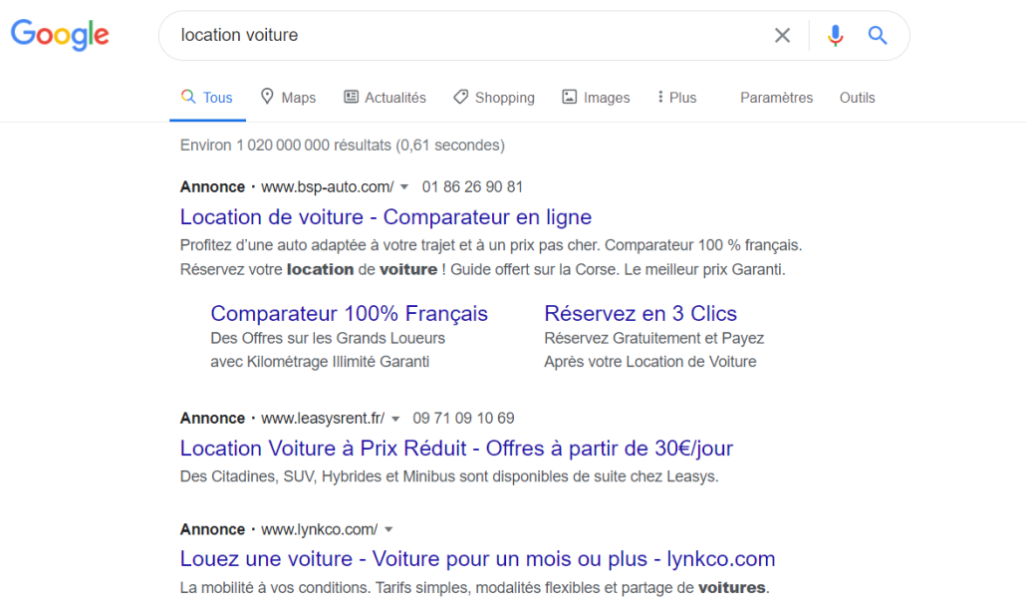
Task: Open Paramètres
Action: 777,98
